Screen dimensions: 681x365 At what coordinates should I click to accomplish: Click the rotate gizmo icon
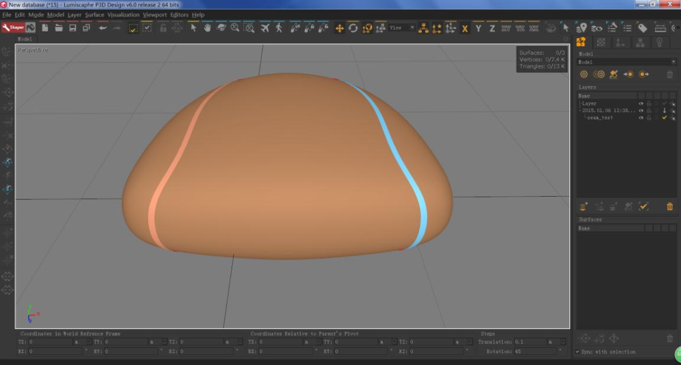[353, 28]
